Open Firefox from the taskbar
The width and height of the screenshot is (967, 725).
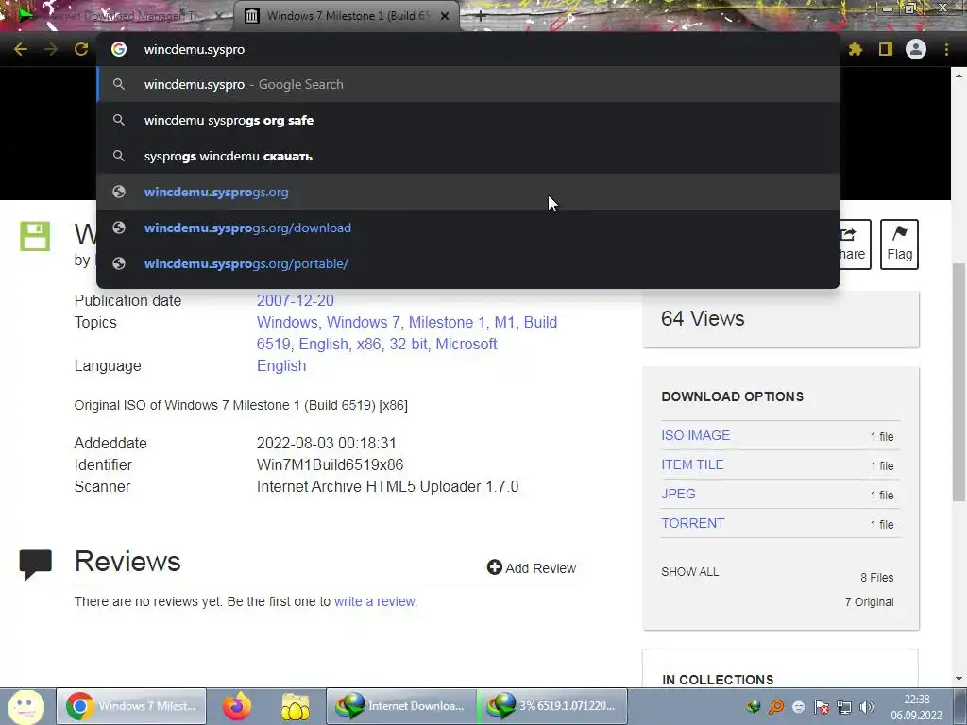point(237,706)
